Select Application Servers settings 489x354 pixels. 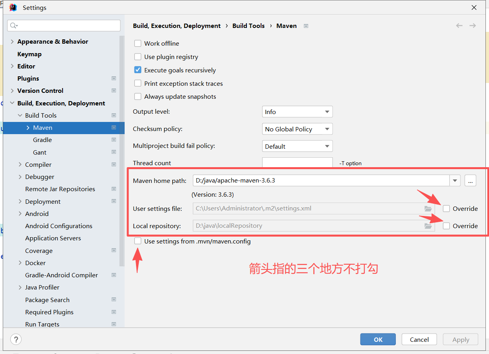pyautogui.click(x=53, y=238)
